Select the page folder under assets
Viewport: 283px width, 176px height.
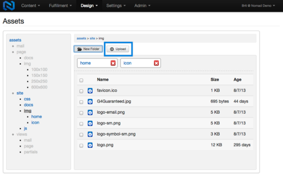pos(21,52)
